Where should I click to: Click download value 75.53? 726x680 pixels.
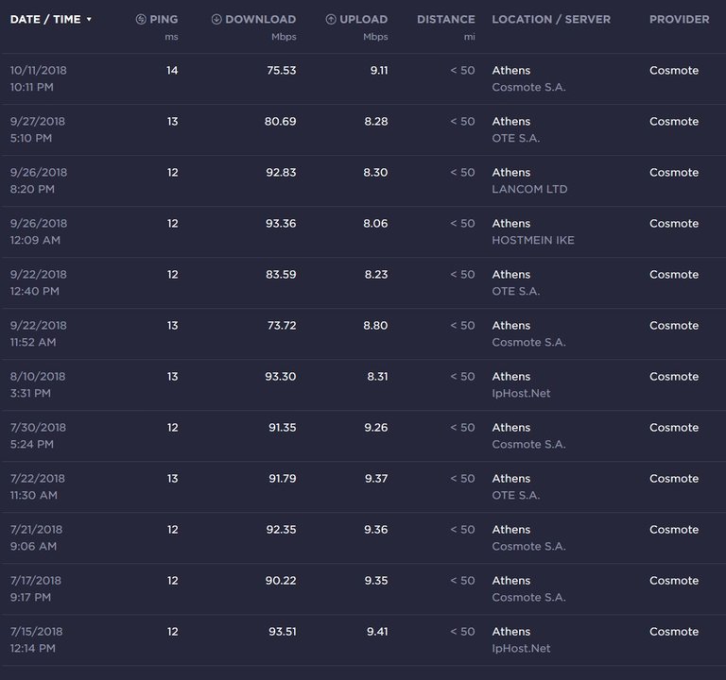click(281, 70)
